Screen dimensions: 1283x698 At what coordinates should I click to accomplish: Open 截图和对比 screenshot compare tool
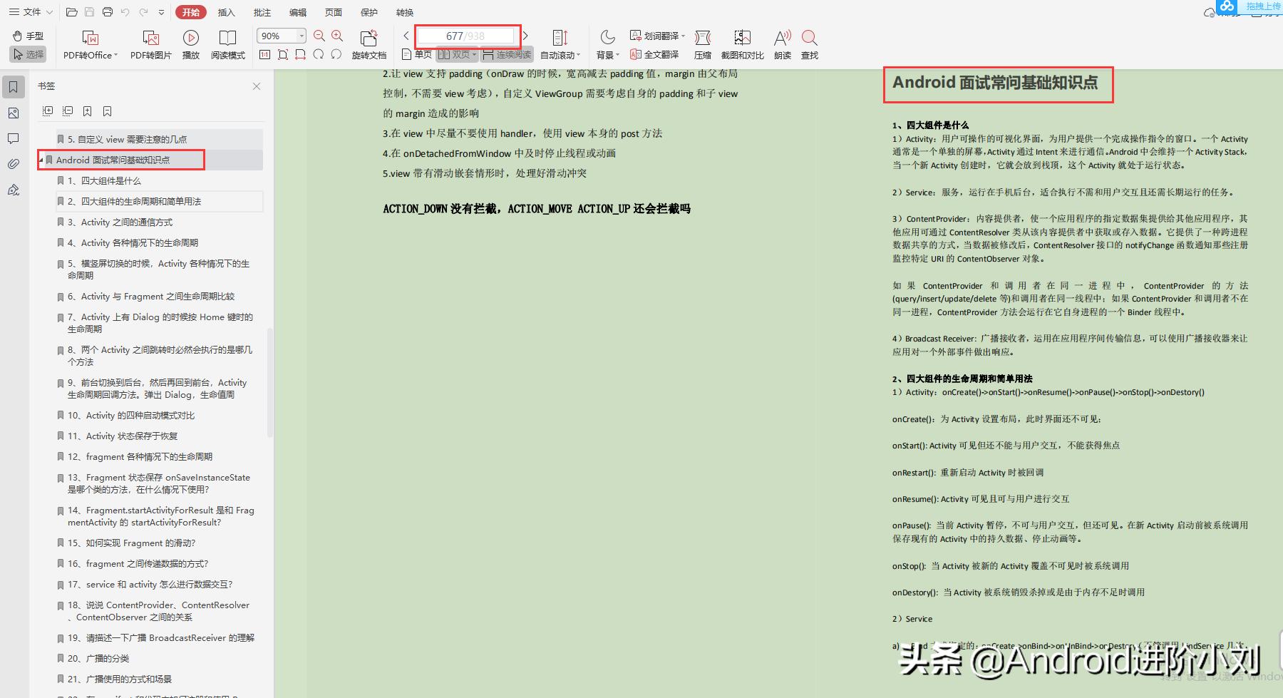coord(743,44)
